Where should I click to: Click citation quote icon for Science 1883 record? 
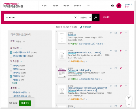(x=111, y=33)
